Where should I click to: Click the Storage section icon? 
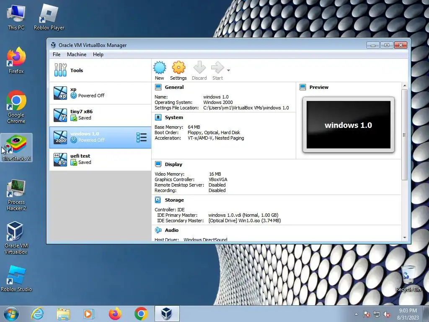(158, 200)
